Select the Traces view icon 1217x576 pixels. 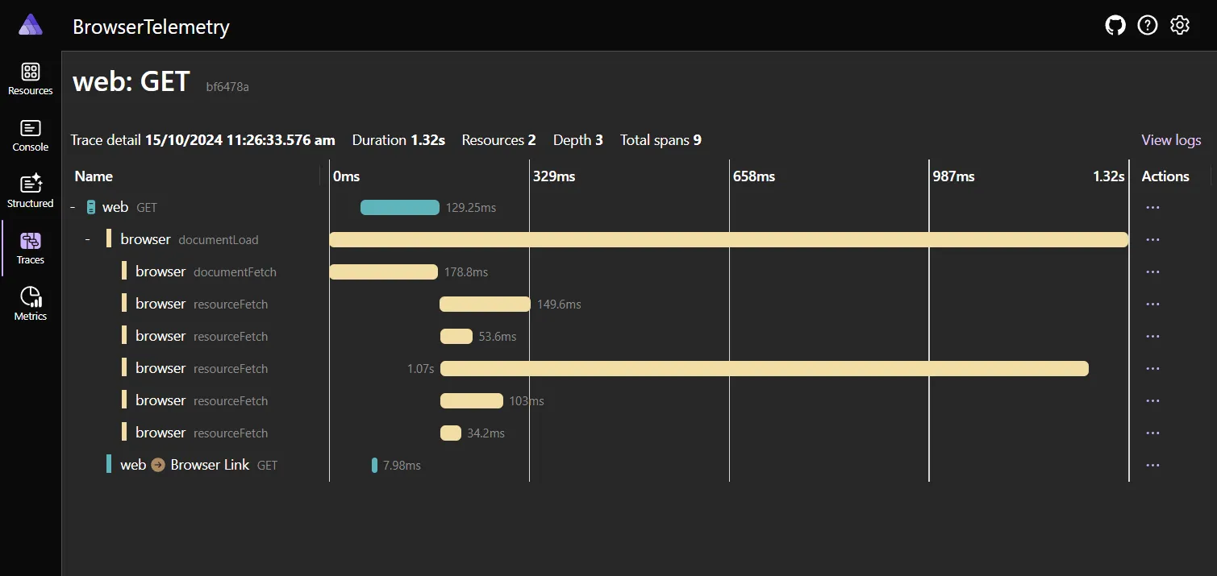30,247
